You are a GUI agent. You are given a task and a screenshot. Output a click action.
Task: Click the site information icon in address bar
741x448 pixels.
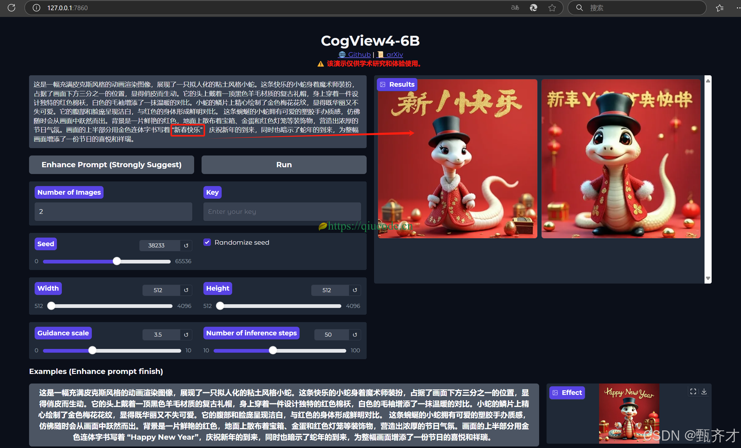click(36, 8)
